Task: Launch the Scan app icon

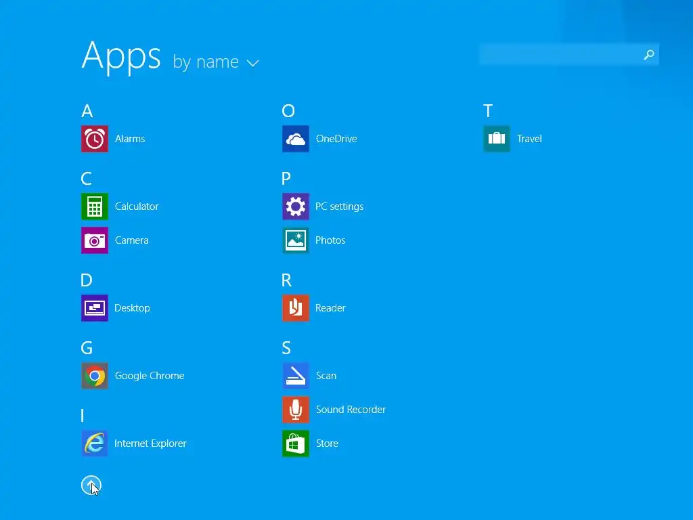Action: click(x=296, y=376)
